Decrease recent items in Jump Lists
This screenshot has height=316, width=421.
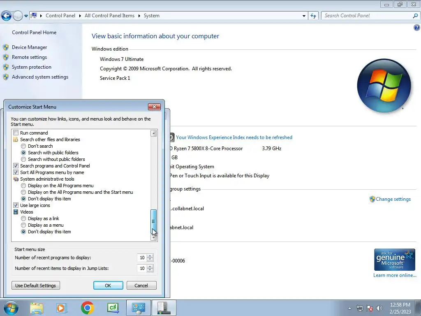point(150,270)
